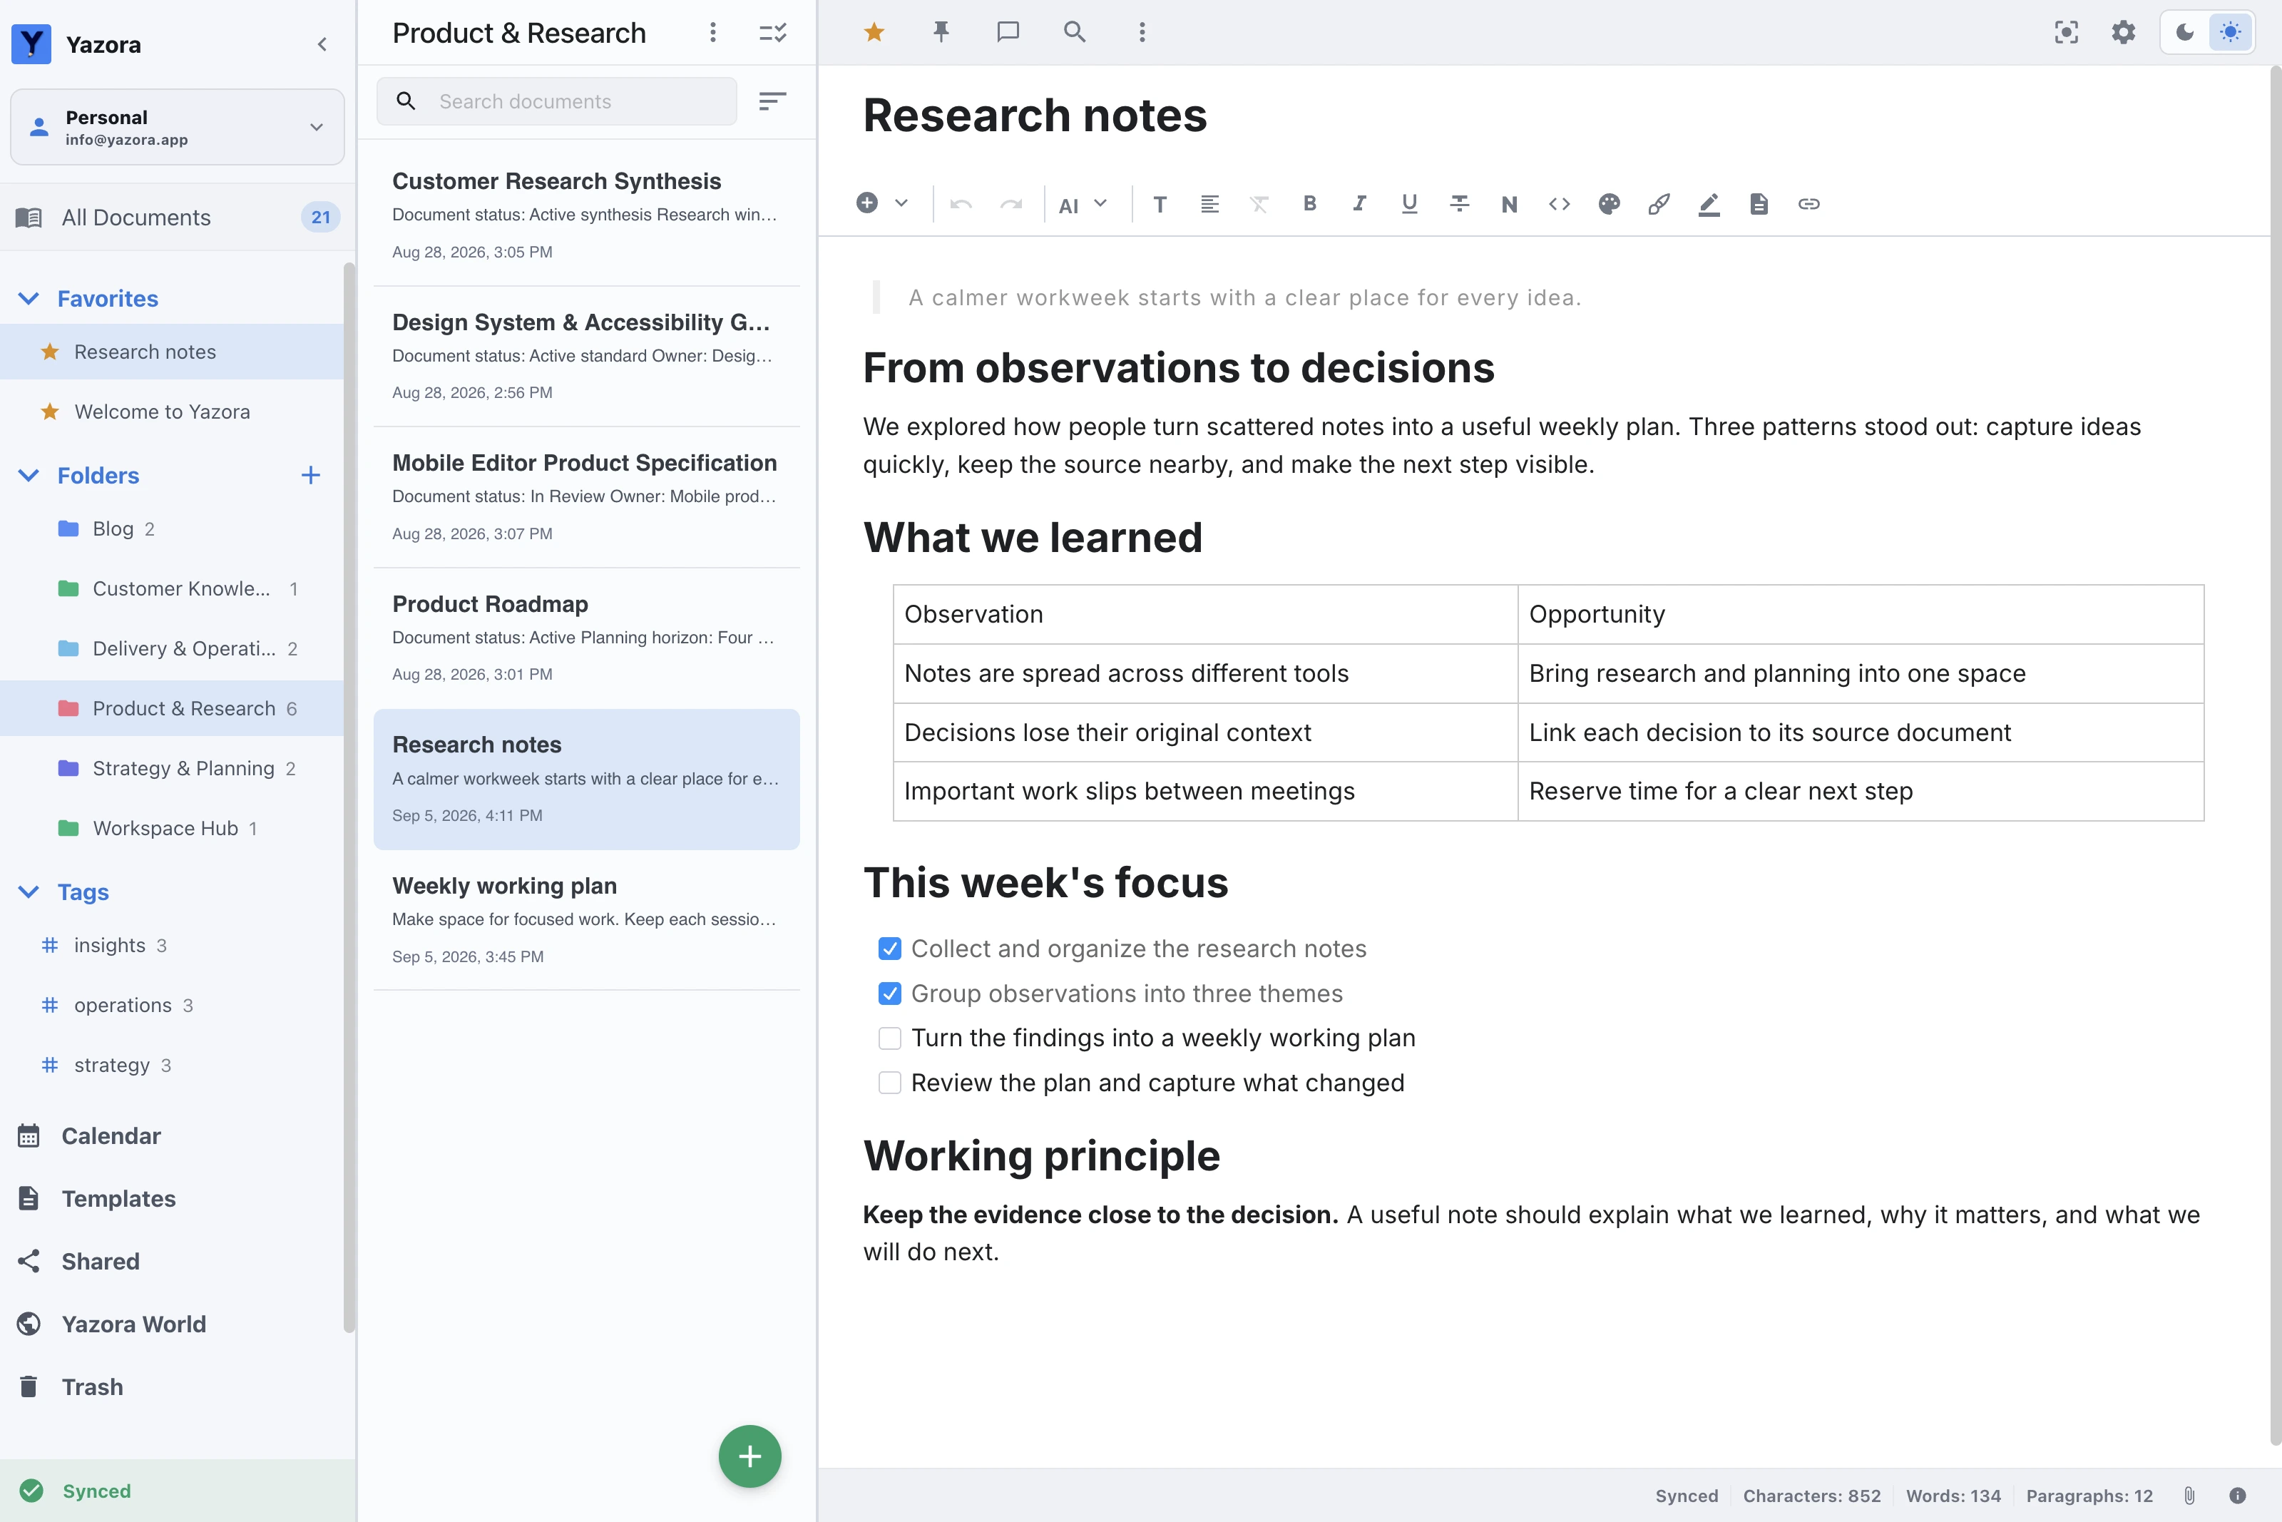Image resolution: width=2282 pixels, height=1522 pixels.
Task: Click the N formatting icon in the toolbar
Action: click(1509, 204)
